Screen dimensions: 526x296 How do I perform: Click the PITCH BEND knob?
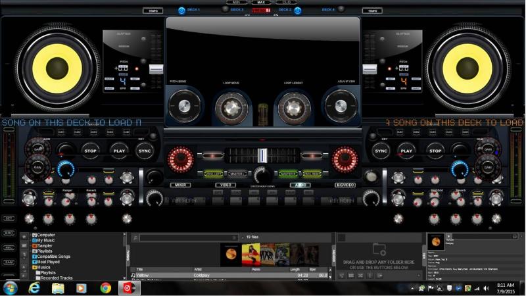pyautogui.click(x=181, y=105)
